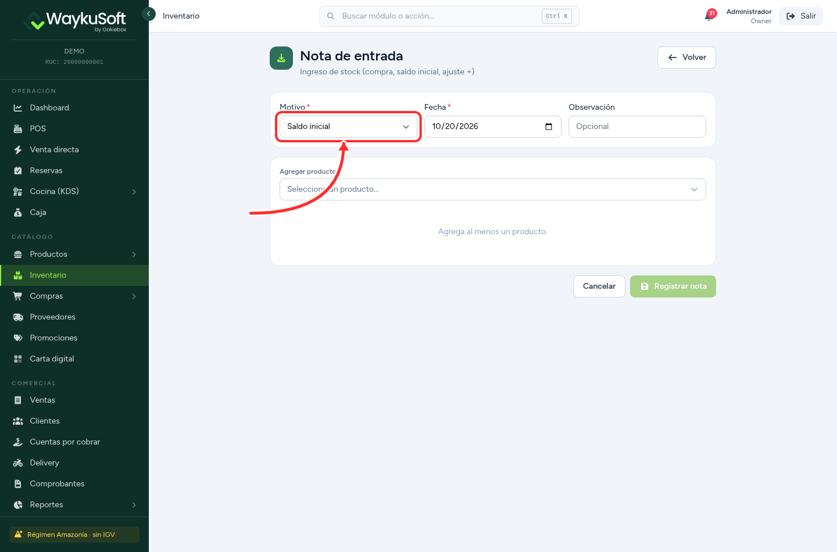Image resolution: width=837 pixels, height=552 pixels.
Task: Focus the Observación optional input field
Action: click(x=637, y=127)
